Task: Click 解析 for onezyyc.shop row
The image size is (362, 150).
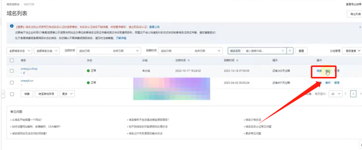Action: [x=328, y=71]
